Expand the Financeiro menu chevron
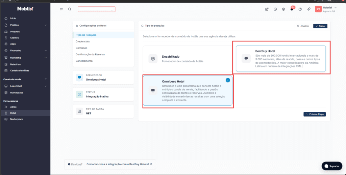 [46, 51]
